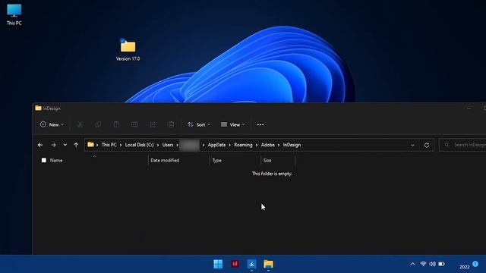Expand recent locations chevron
Viewport: 486px width, 273px height.
(65, 145)
